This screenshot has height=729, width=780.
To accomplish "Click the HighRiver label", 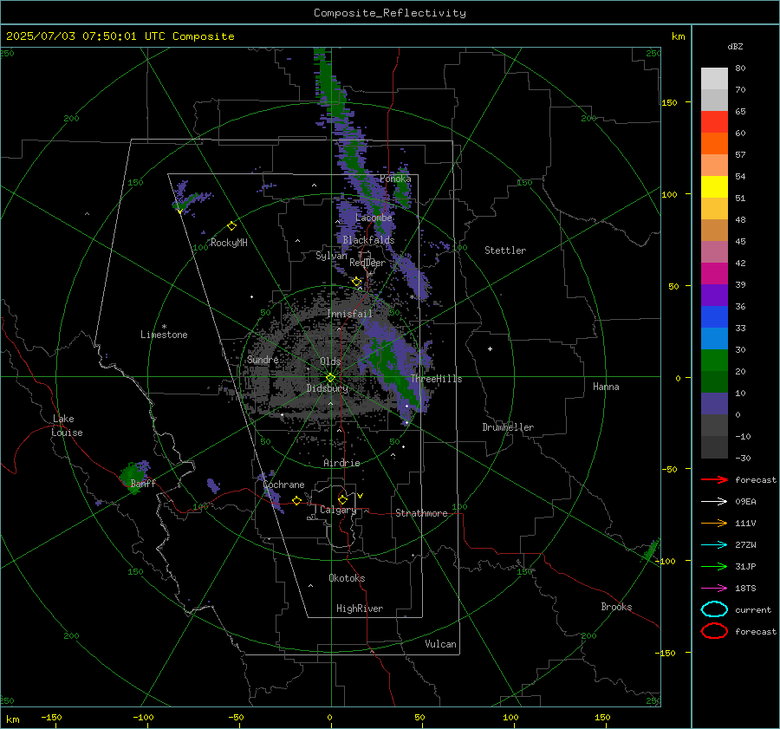I will point(360,609).
